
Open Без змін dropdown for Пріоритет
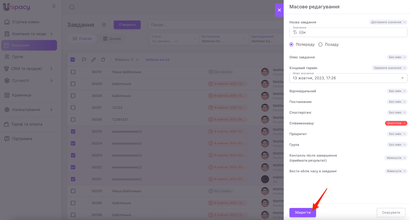coord(397,134)
